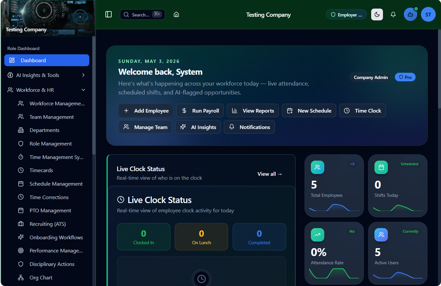
Task: Click the Onboarding Workflows sparkle icon
Action: pyautogui.click(x=21, y=237)
